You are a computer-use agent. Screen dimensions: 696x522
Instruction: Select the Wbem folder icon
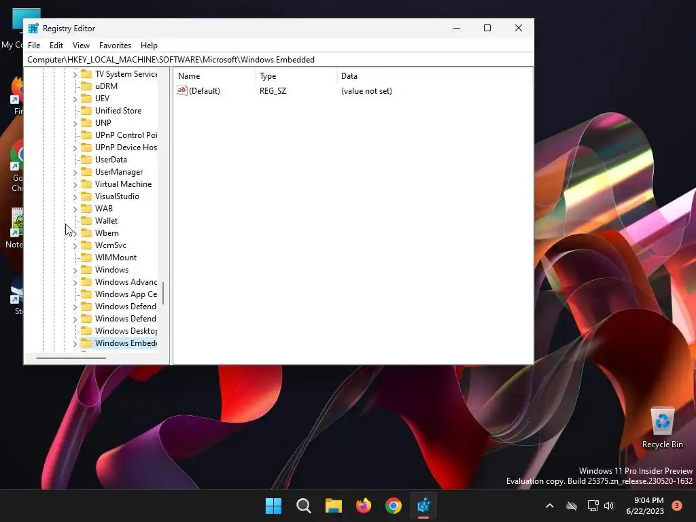[x=86, y=233]
